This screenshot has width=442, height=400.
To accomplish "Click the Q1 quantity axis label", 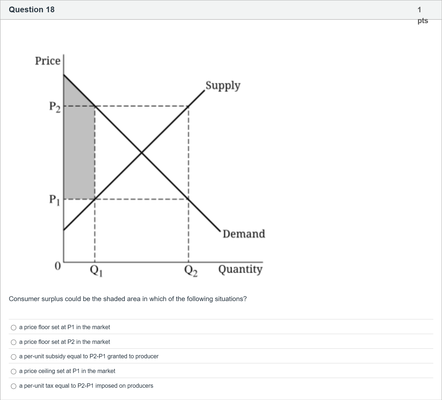I will (x=96, y=270).
